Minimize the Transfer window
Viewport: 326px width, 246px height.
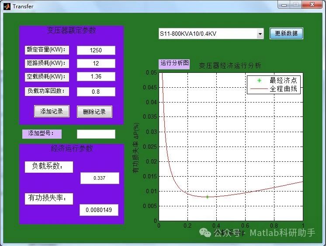(284, 5)
